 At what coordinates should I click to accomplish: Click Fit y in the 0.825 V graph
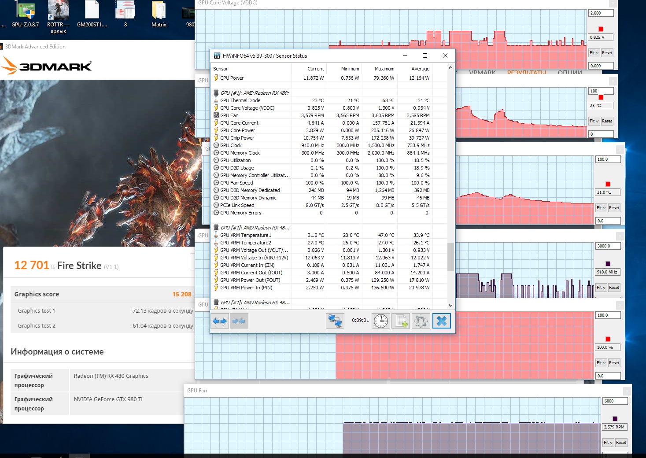click(x=594, y=53)
